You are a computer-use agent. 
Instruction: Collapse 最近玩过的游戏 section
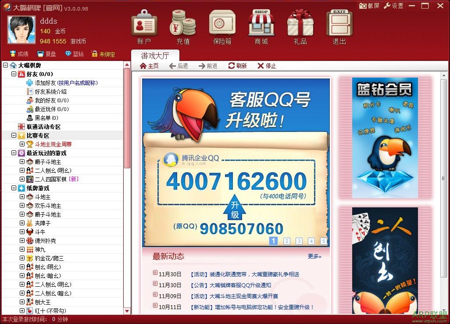pos(14,153)
